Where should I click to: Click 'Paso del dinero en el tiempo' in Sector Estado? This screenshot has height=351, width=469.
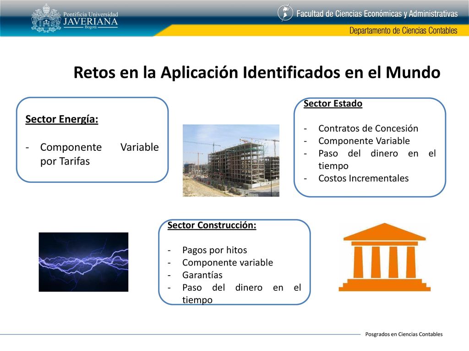pos(377,160)
